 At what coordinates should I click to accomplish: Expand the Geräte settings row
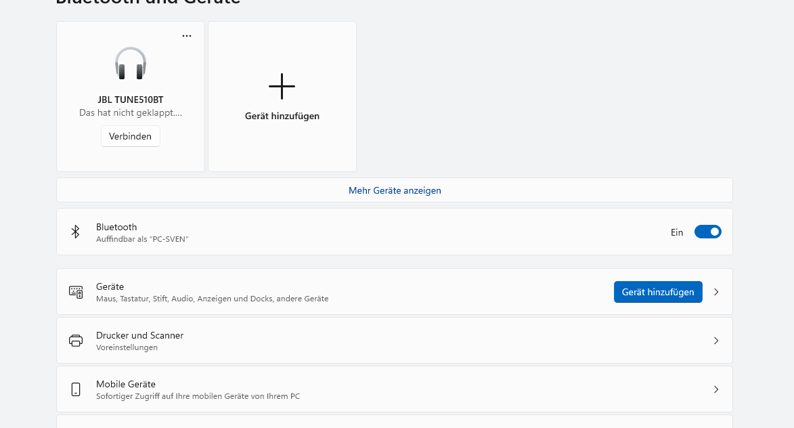(715, 292)
